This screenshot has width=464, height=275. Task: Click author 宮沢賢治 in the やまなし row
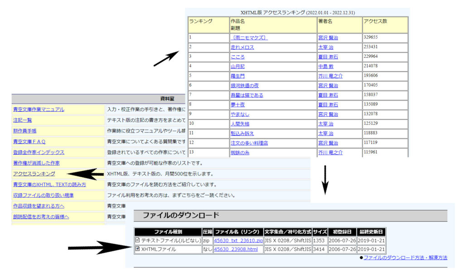tap(328, 114)
